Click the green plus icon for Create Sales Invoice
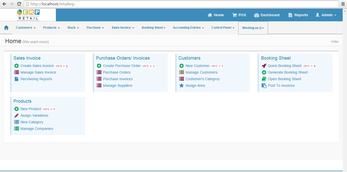Viewport: 347px width, 172px height. pyautogui.click(x=17, y=66)
